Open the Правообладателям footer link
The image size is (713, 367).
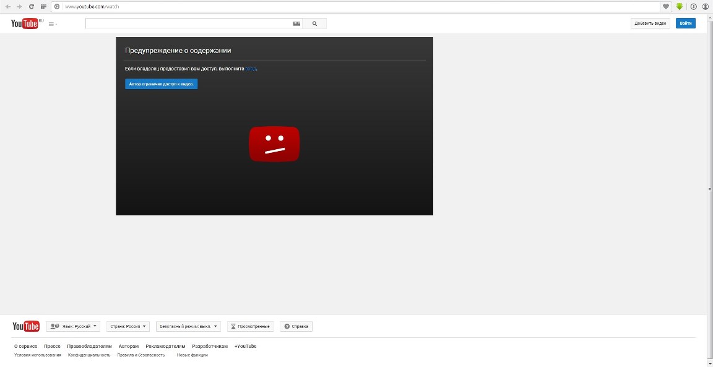tap(89, 346)
